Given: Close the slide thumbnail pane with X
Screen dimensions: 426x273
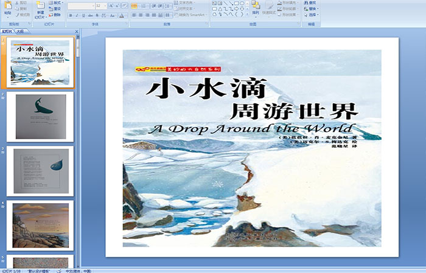Looking at the screenshot, I should coord(77,32).
